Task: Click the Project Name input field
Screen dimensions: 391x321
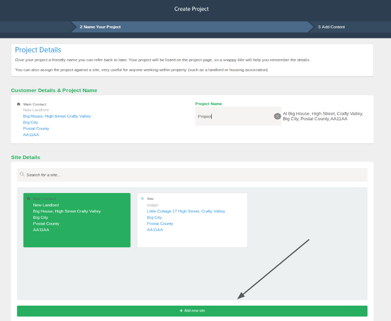Action: tap(238, 116)
